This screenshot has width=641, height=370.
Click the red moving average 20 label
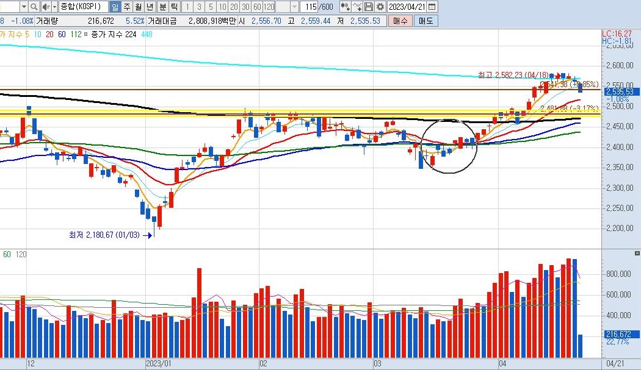[x=49, y=35]
